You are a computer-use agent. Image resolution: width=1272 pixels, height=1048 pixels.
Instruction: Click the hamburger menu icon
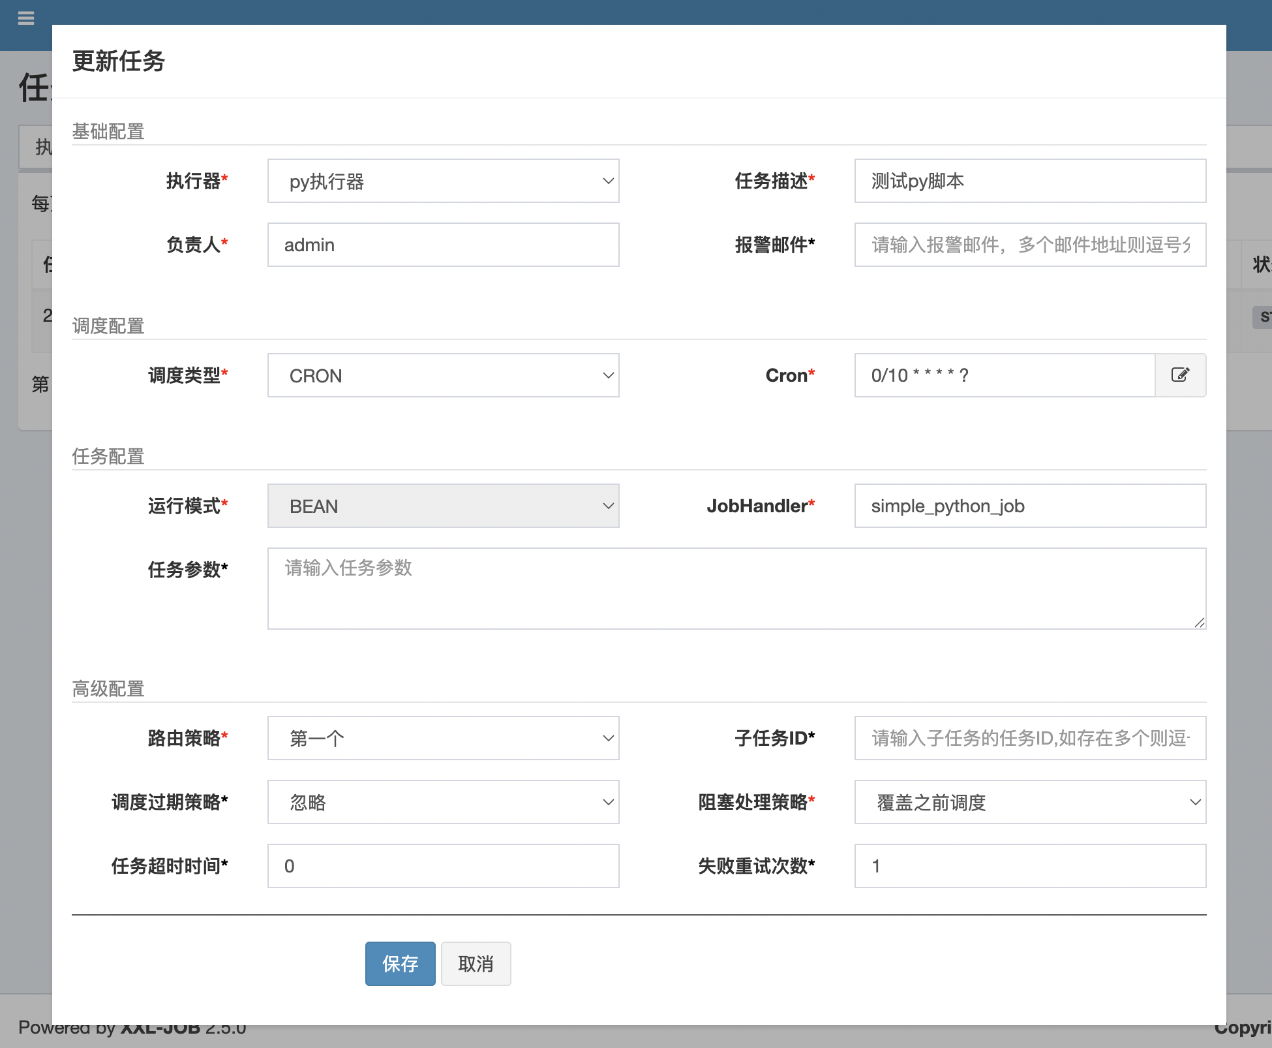(26, 18)
